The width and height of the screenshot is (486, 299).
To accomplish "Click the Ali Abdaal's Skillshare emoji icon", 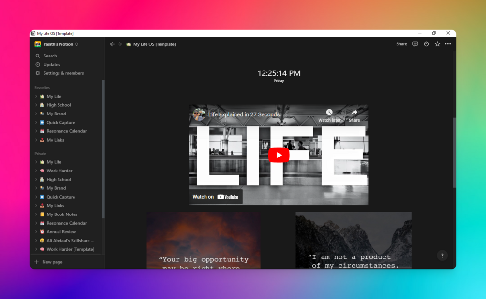I will pos(42,240).
